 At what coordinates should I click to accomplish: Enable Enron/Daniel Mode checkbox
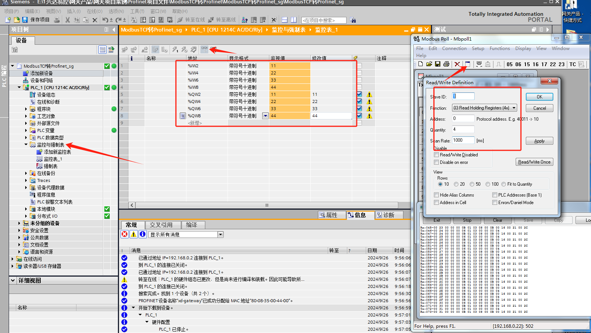495,203
